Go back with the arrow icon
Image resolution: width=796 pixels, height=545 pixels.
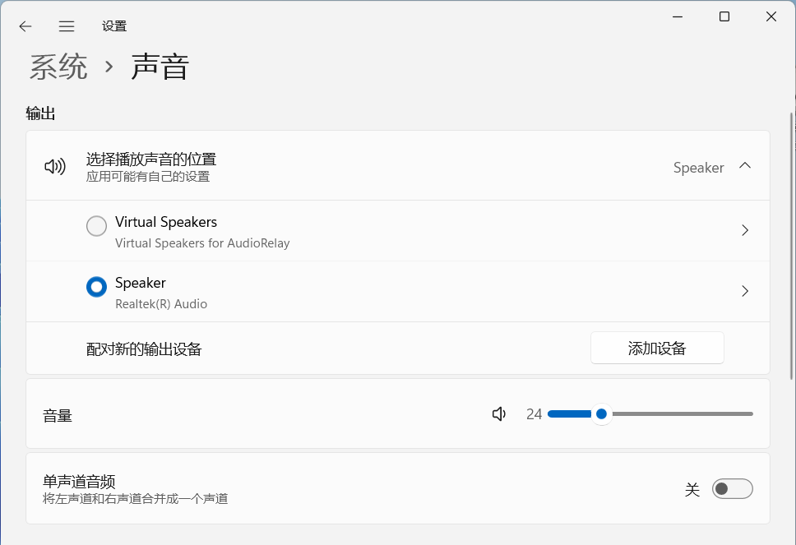pyautogui.click(x=25, y=26)
